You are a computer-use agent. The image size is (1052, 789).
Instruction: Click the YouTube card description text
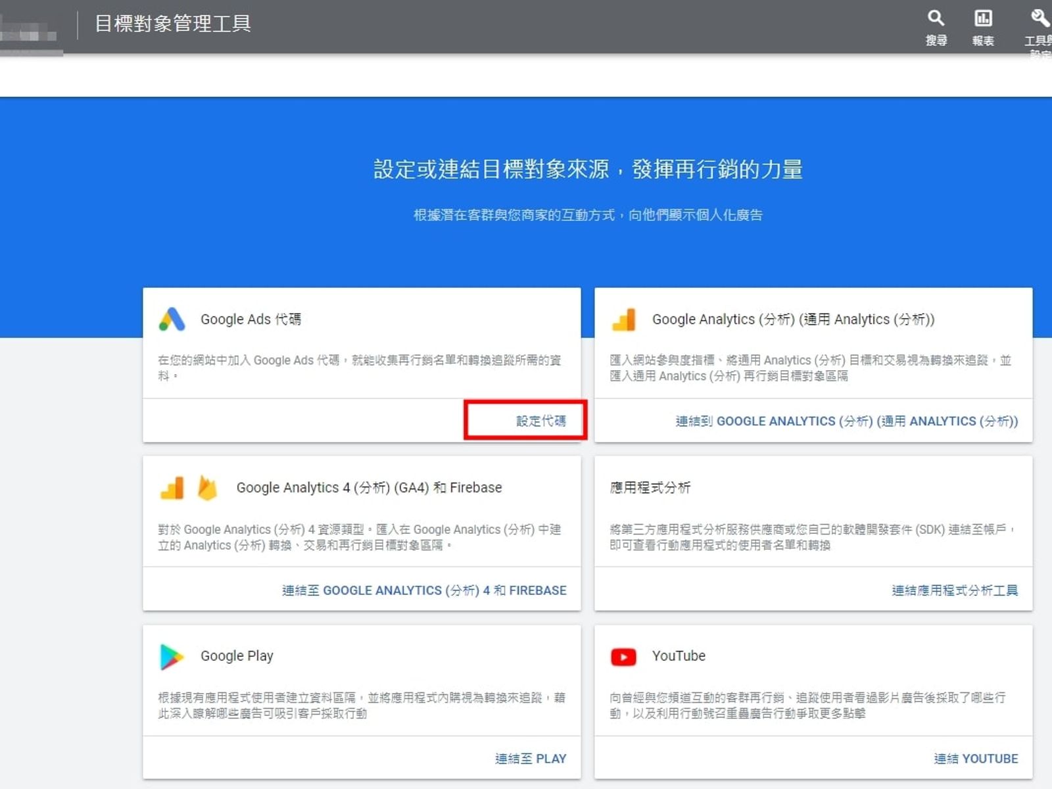coord(807,705)
